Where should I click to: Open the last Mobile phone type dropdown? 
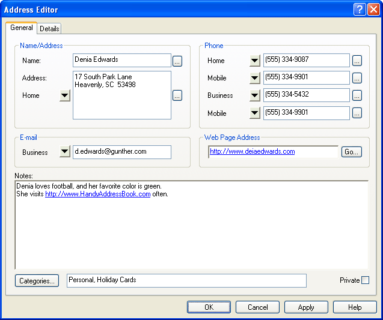[x=255, y=113]
